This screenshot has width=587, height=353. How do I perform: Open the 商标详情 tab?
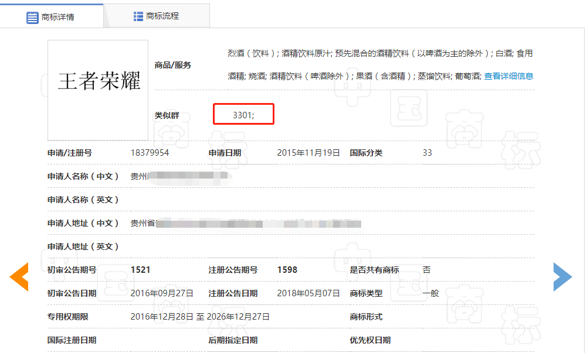52,16
